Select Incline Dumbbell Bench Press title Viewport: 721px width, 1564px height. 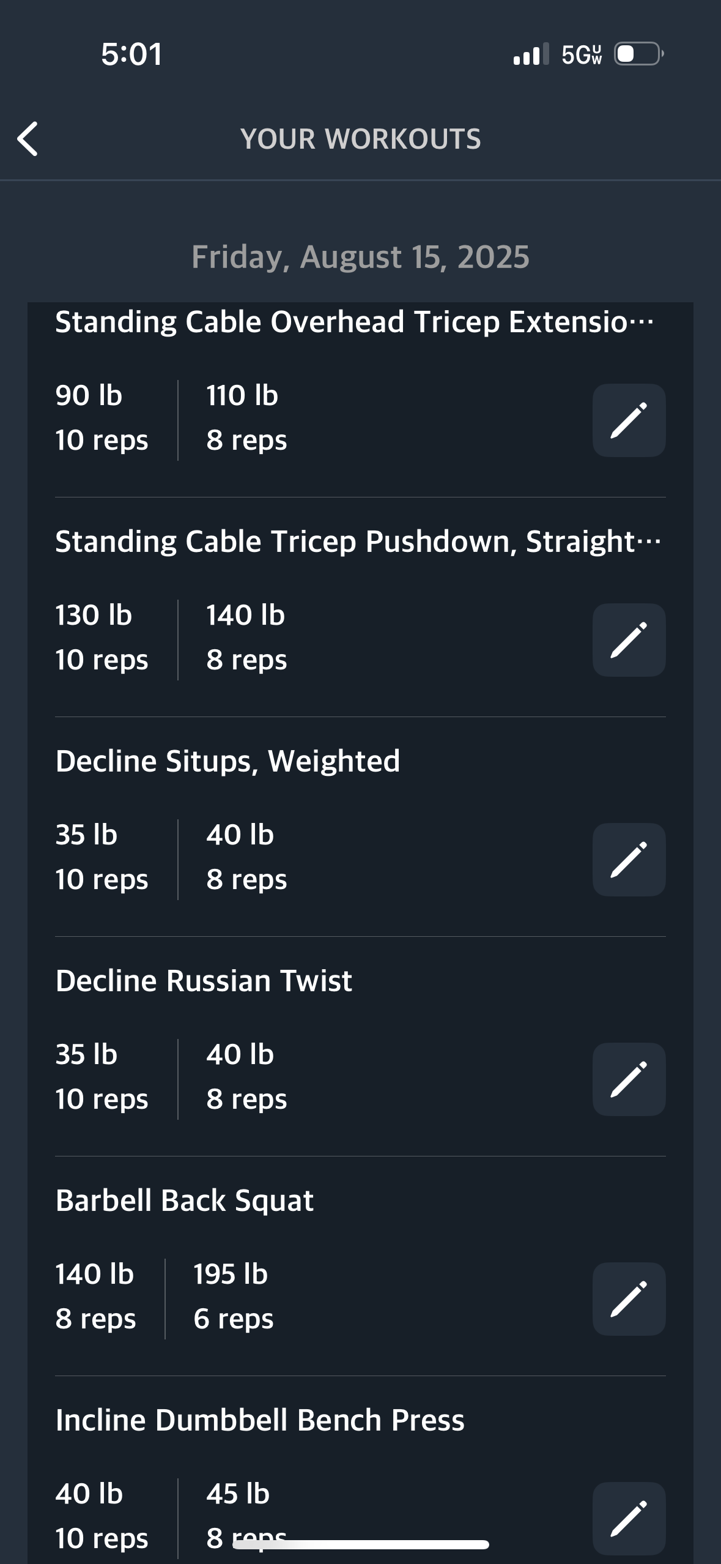(x=260, y=1420)
